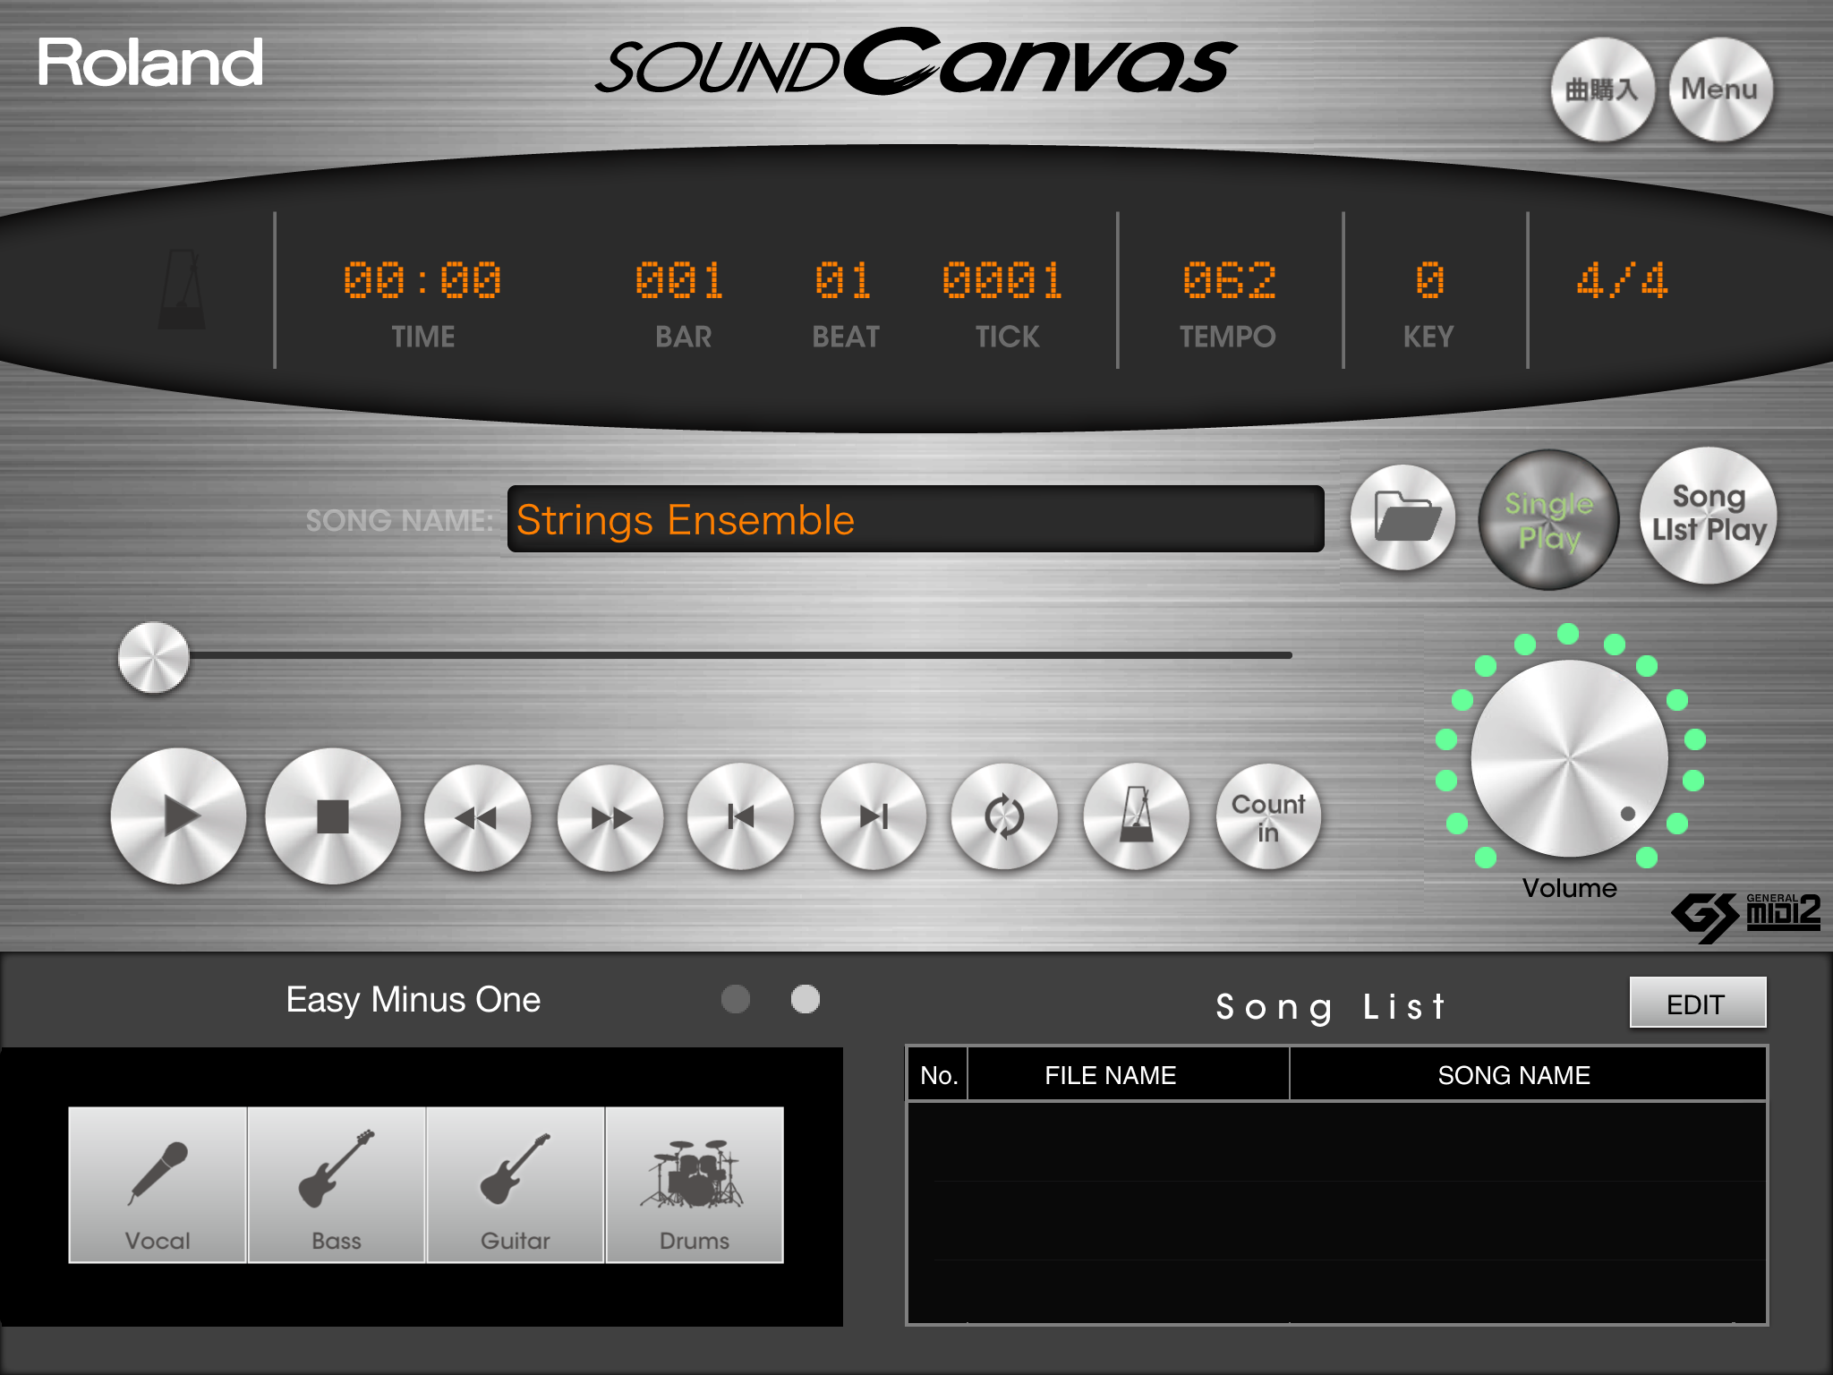Image resolution: width=1833 pixels, height=1375 pixels.
Task: Open the song purchase (曲購入) button
Action: click(1602, 90)
